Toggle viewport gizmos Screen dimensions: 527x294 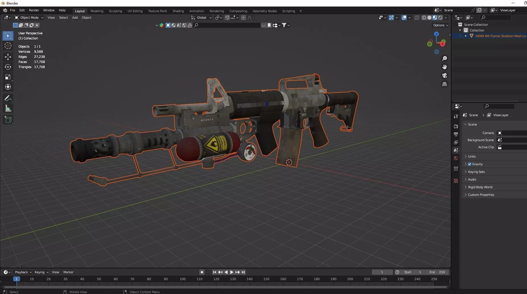tap(391, 18)
